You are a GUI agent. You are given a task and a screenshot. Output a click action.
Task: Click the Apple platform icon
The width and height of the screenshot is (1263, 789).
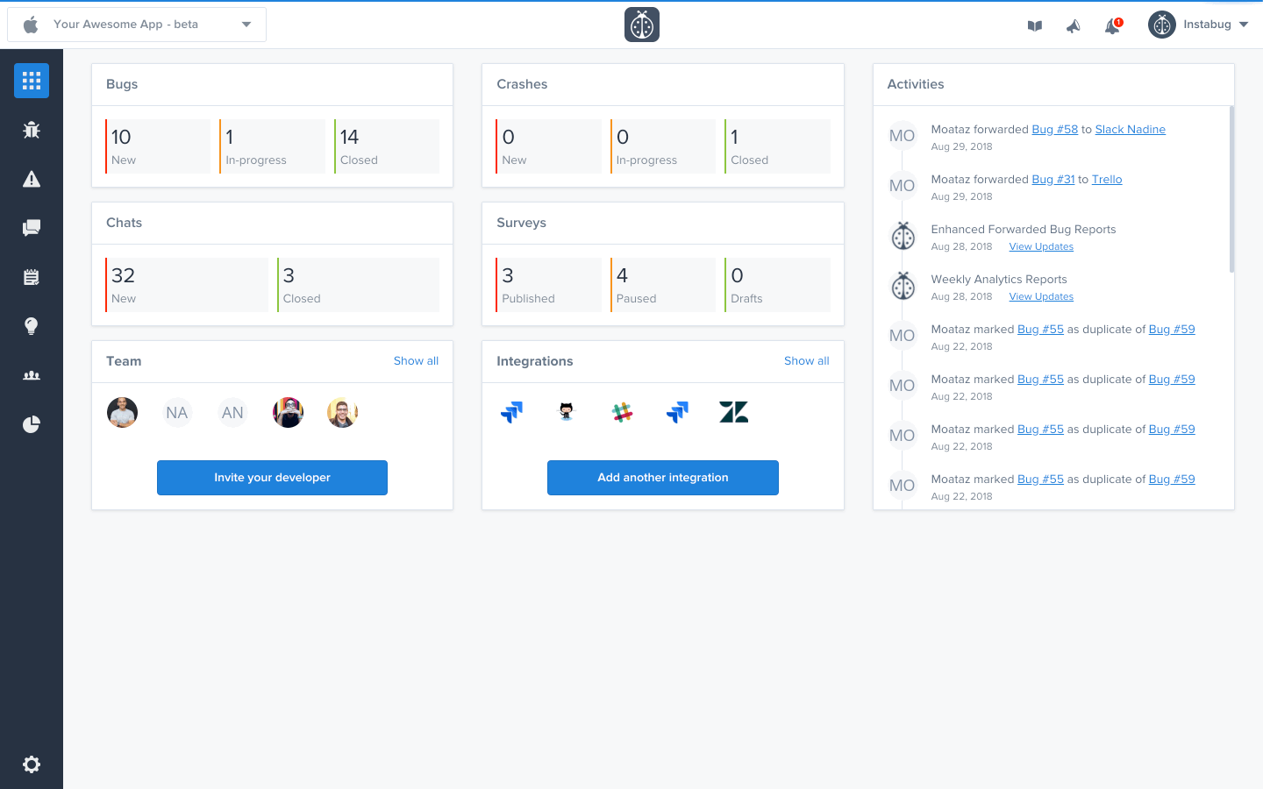(x=31, y=25)
